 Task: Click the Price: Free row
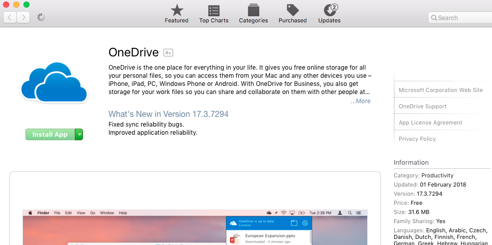408,203
